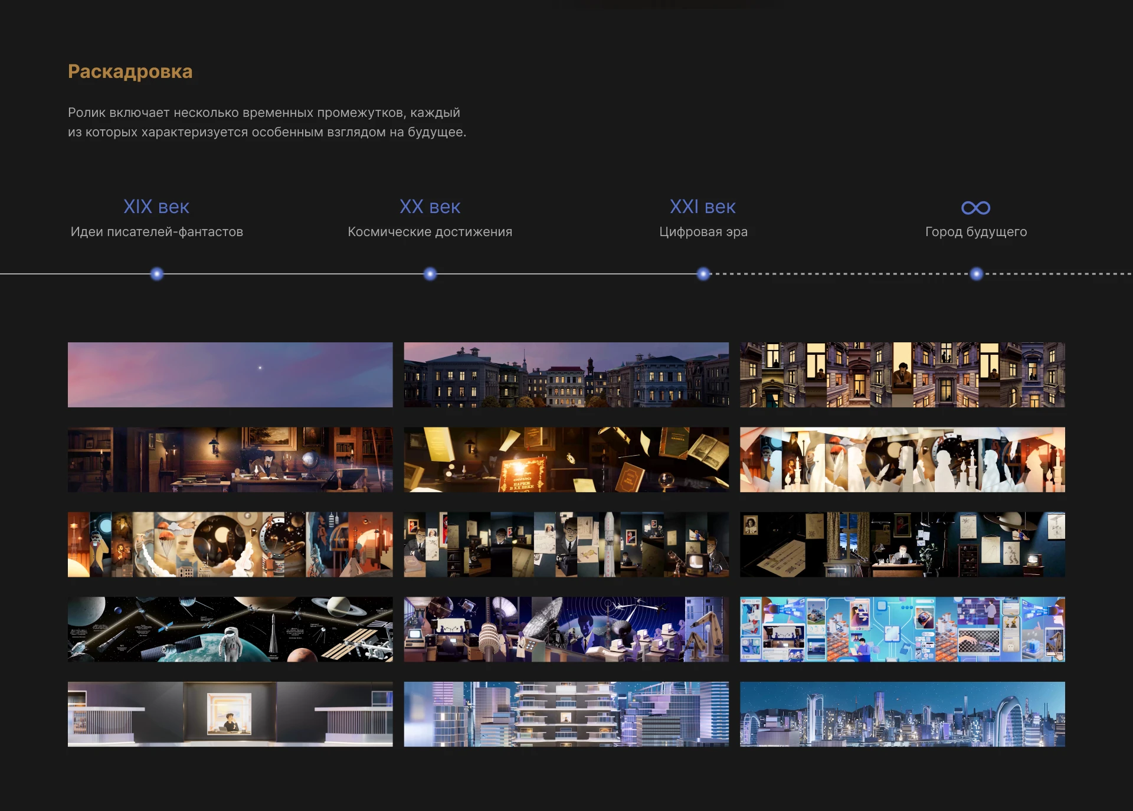
Task: Open the old city skyline frame
Action: pos(566,375)
